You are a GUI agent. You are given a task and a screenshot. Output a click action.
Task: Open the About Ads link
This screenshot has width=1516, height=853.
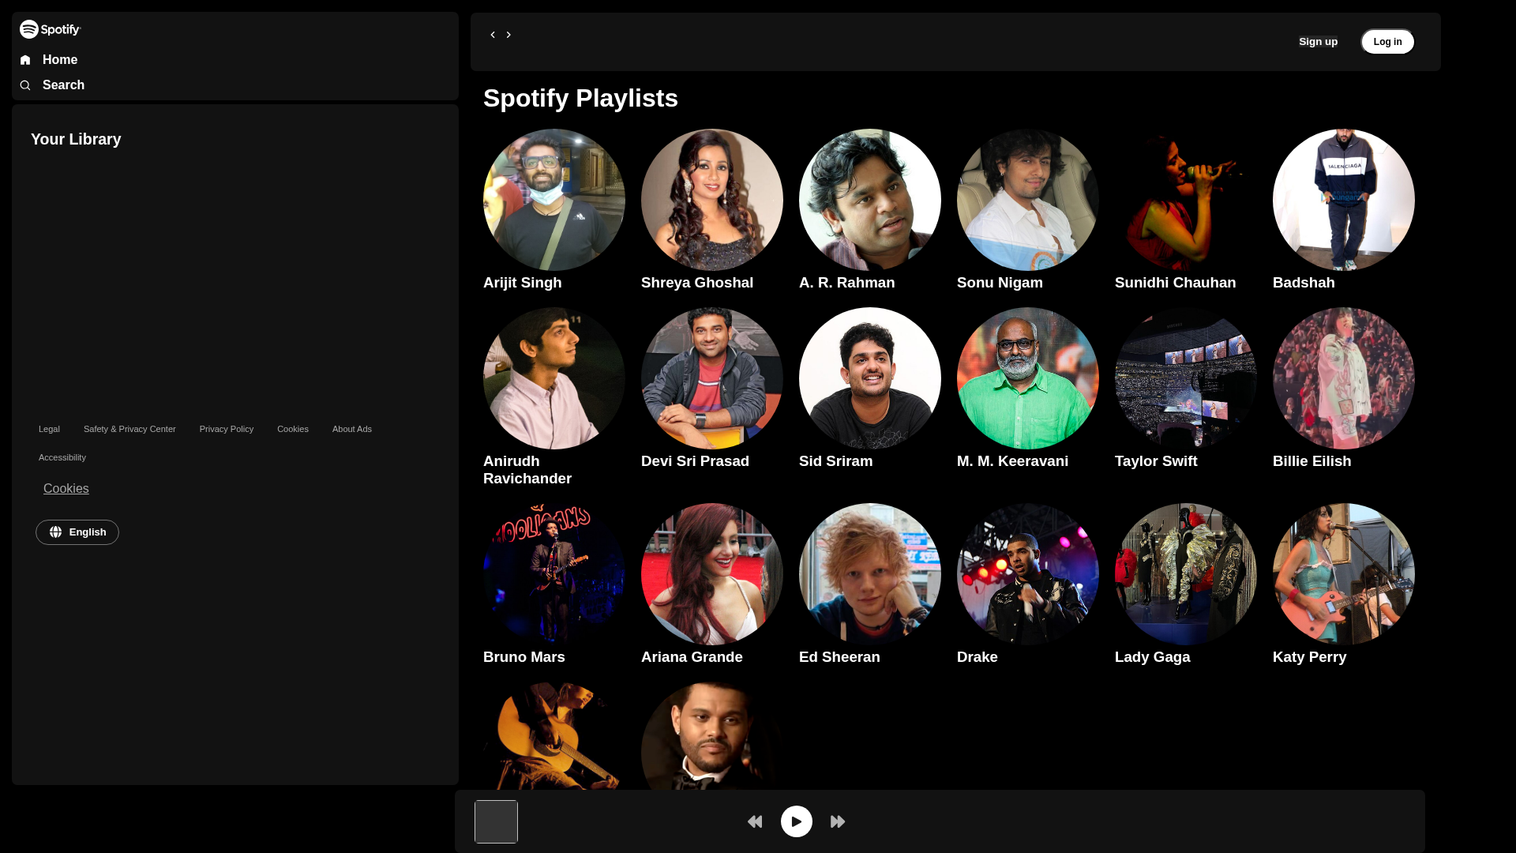coord(352,430)
